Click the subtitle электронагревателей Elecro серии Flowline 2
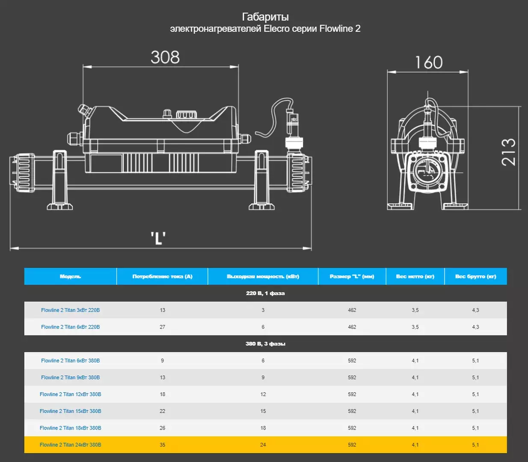 point(265,29)
